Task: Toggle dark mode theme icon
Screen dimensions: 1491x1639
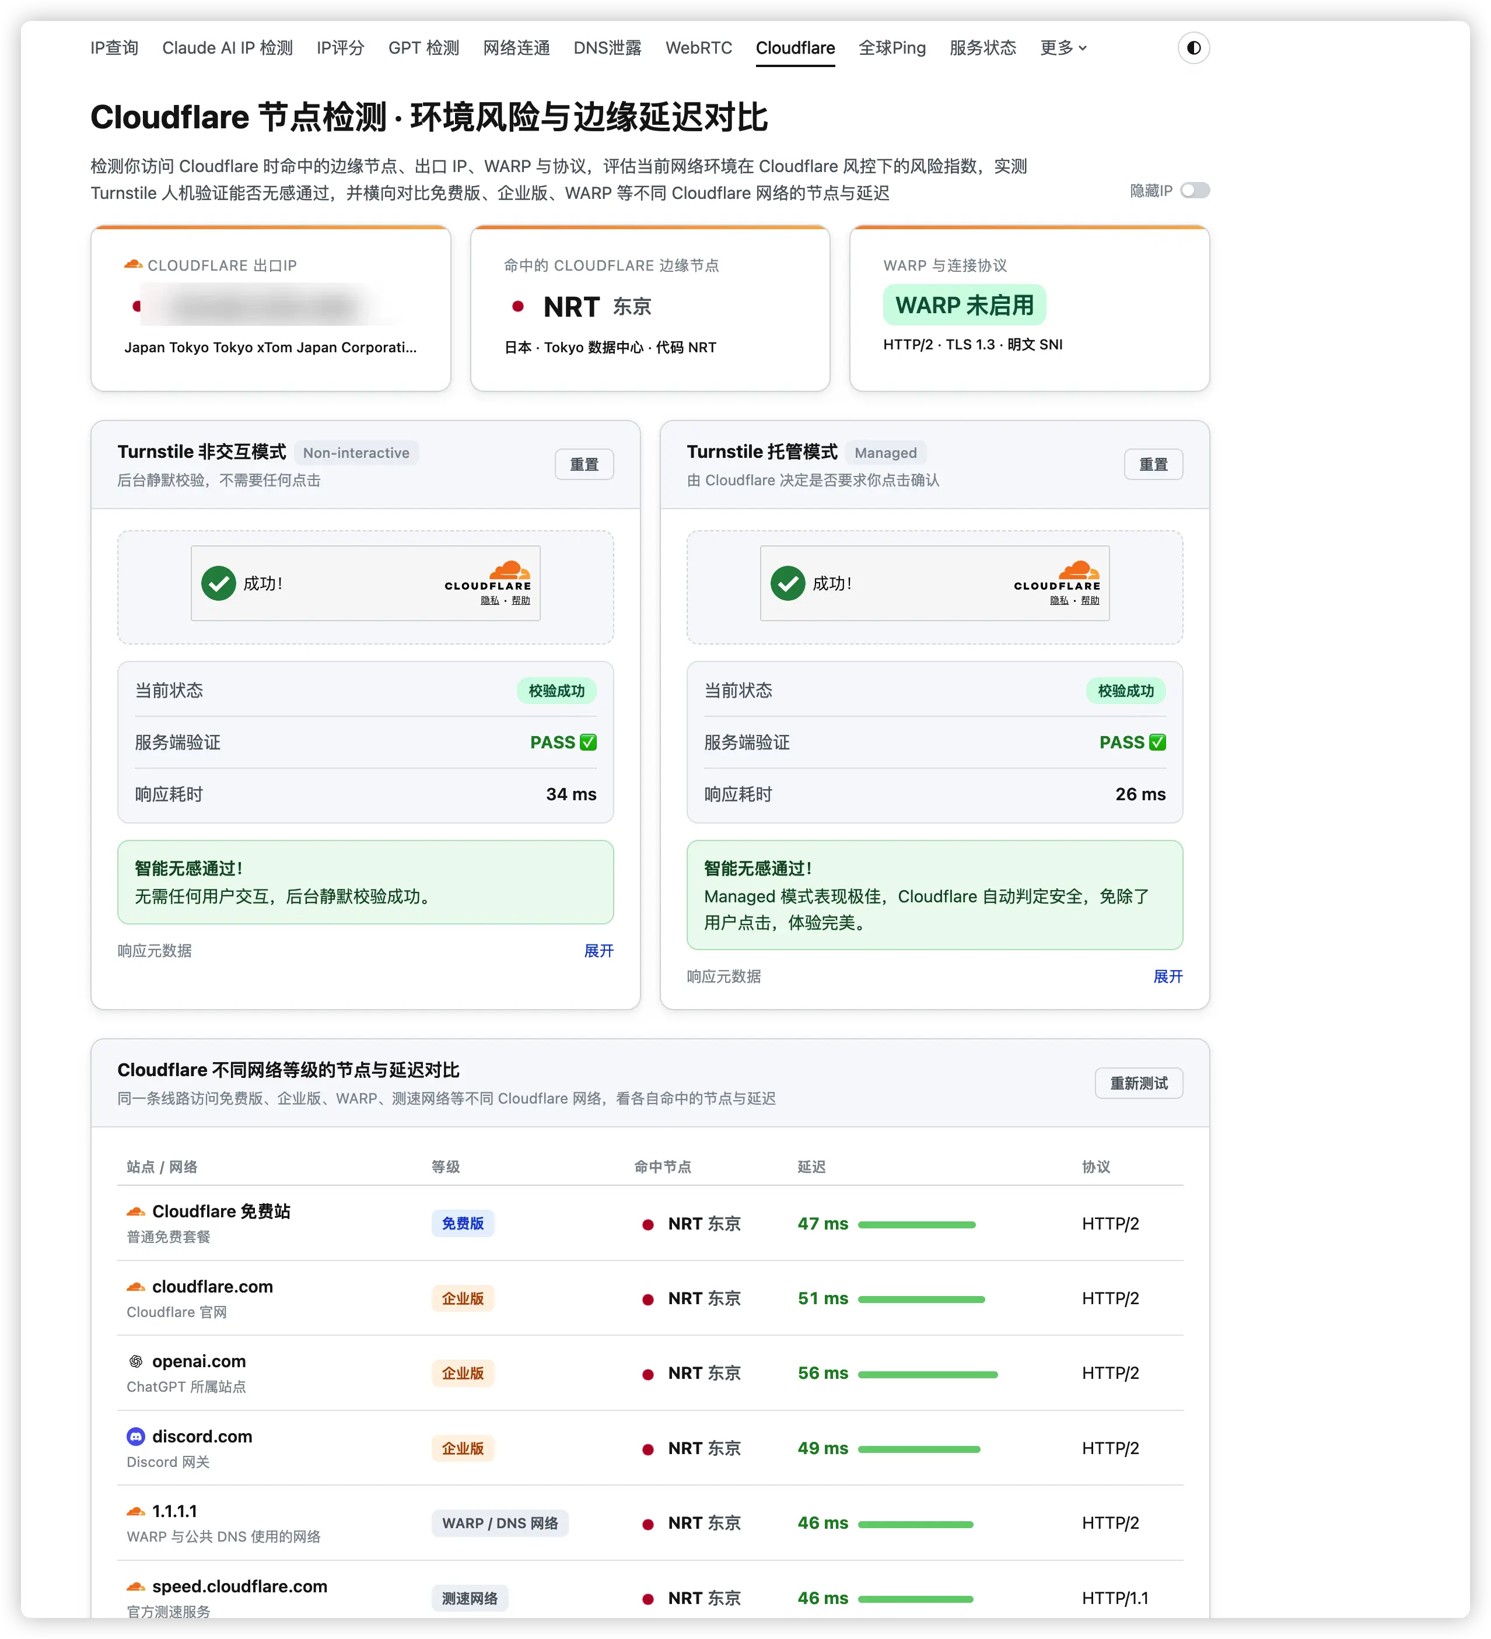Action: (x=1193, y=48)
